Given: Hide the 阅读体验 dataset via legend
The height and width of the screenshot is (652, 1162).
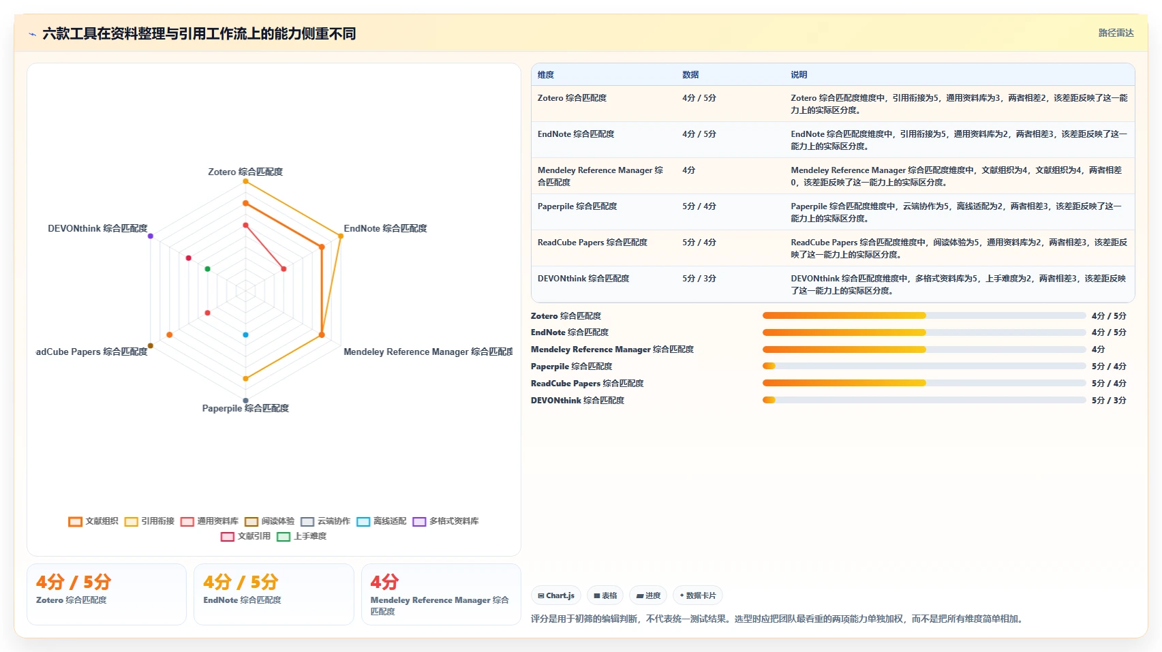Looking at the screenshot, I should point(269,521).
